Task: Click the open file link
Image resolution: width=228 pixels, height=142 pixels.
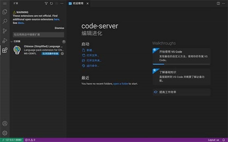Action: [x=90, y=55]
